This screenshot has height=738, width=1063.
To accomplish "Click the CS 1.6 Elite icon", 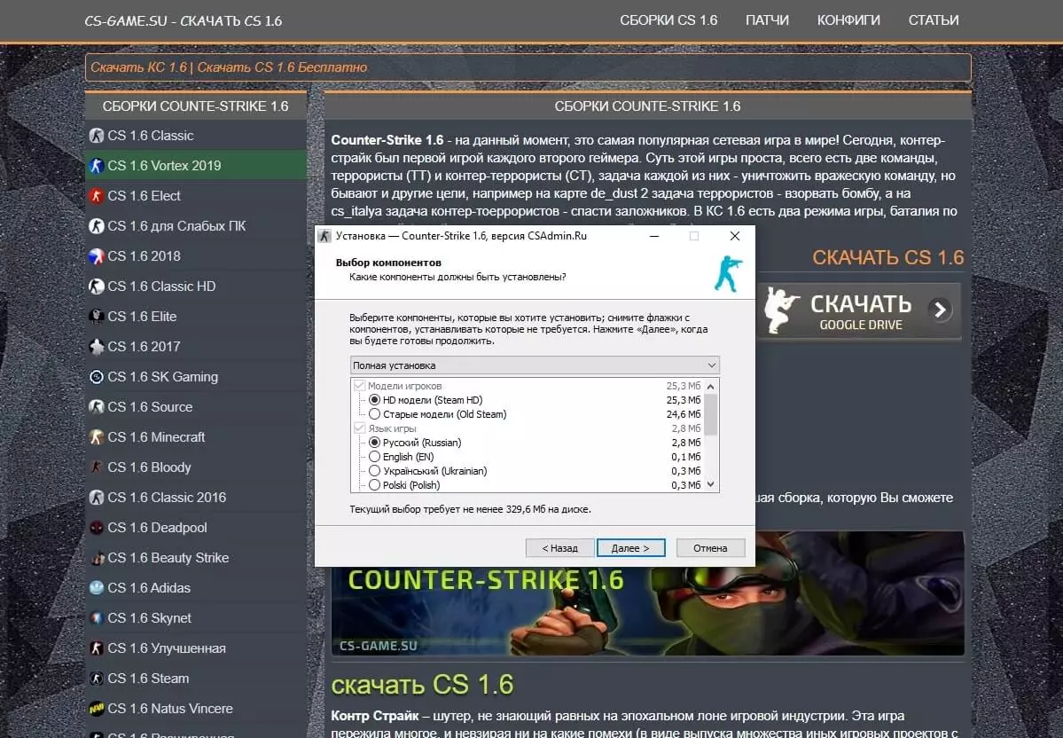I will tap(97, 317).
